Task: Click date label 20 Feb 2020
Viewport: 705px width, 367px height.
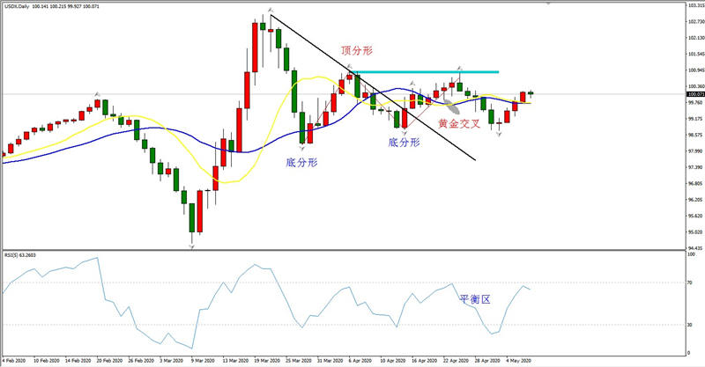Action: 110,361
